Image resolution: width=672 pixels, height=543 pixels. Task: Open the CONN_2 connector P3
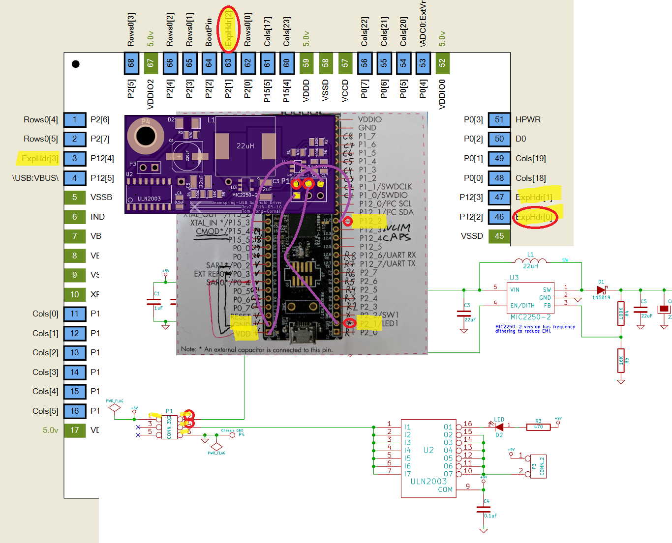click(x=537, y=466)
